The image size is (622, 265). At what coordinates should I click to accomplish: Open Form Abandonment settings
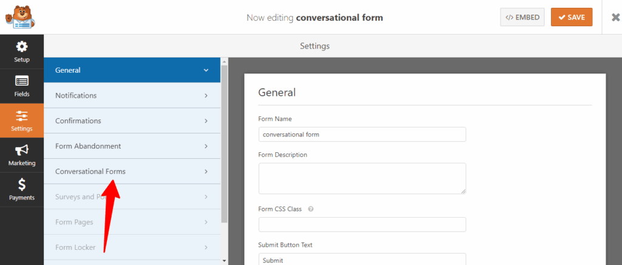click(132, 146)
